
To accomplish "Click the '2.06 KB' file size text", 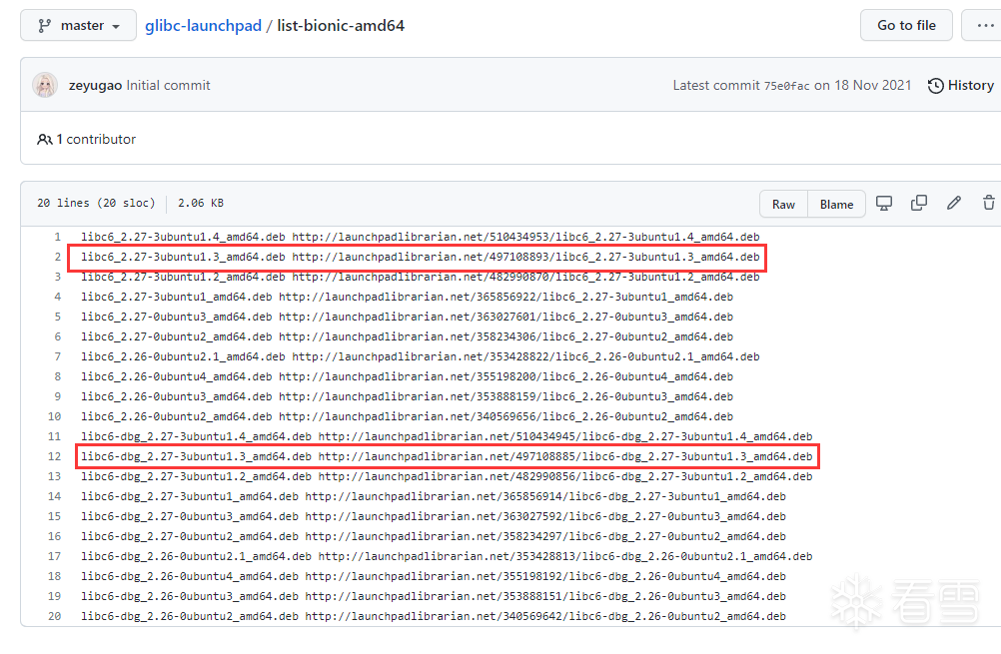I will pos(201,203).
